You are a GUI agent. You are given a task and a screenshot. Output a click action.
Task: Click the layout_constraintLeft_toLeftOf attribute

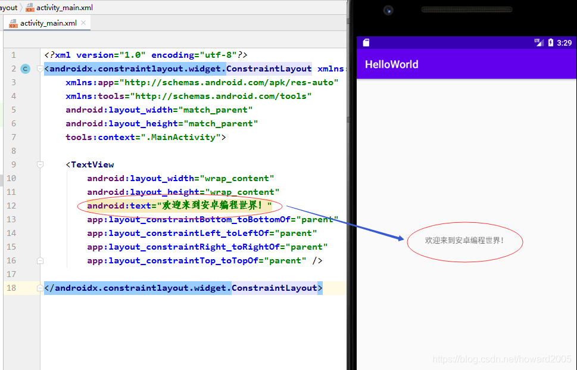coord(202,233)
